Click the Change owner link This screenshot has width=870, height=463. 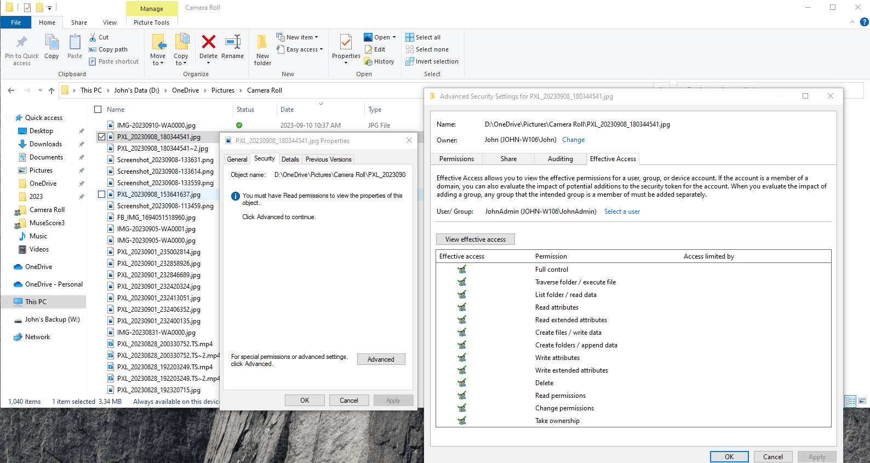tap(573, 140)
